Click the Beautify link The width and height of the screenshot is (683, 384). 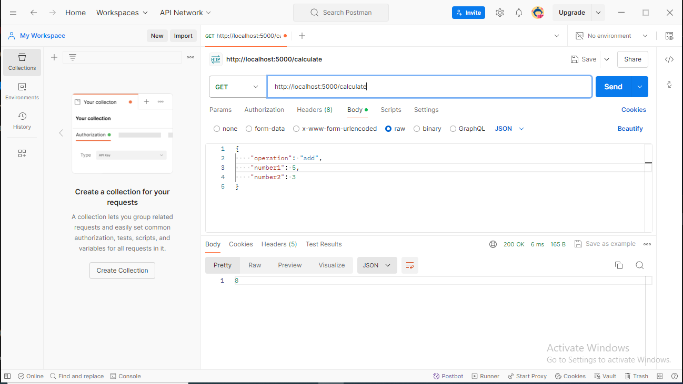coord(630,129)
